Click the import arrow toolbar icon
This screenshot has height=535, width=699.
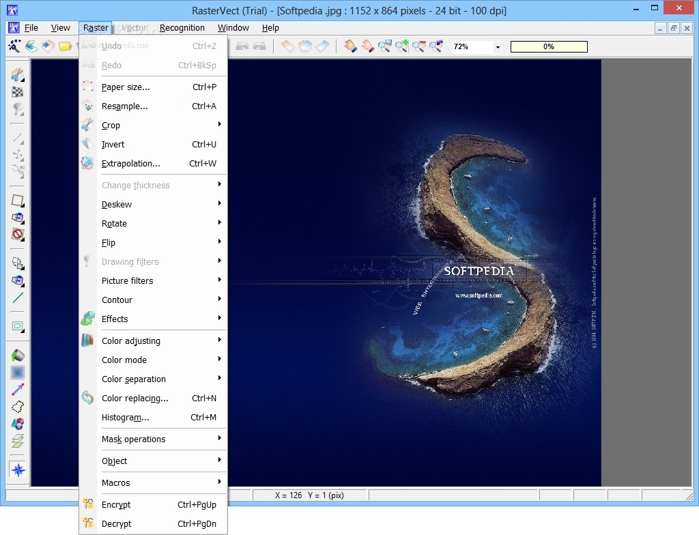[48, 46]
